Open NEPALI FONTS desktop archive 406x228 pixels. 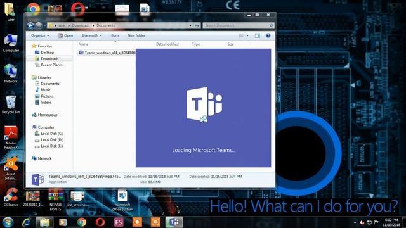(55, 200)
